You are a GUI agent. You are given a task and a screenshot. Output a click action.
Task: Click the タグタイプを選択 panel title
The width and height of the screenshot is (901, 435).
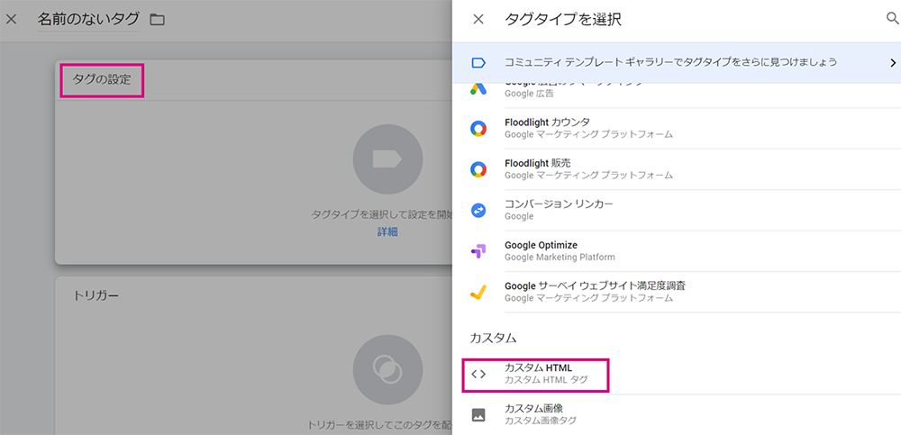point(563,20)
